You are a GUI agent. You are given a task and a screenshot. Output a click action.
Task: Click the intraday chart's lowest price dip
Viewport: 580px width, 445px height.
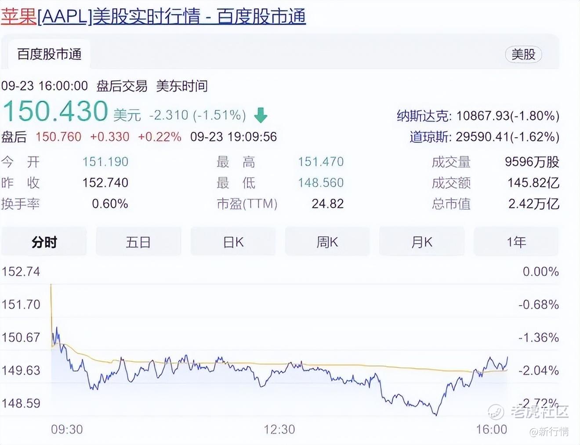coord(436,414)
